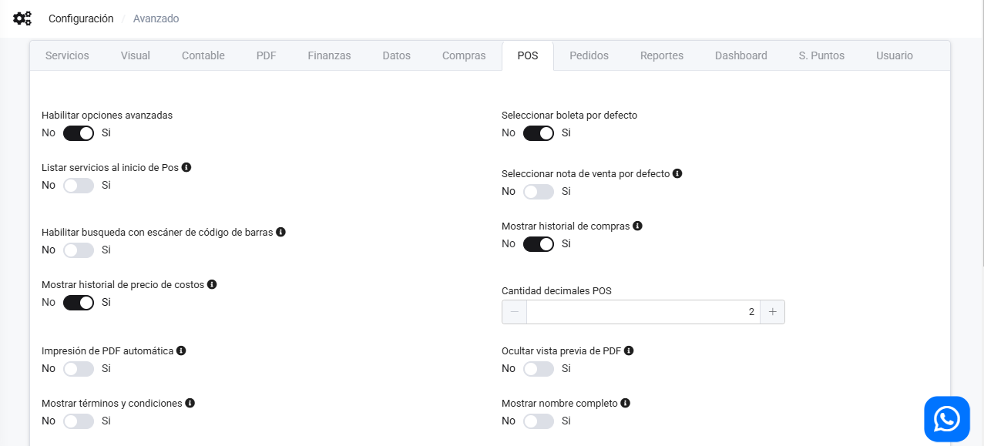Increase Cantidad decimales POS with plus button

pos(772,312)
